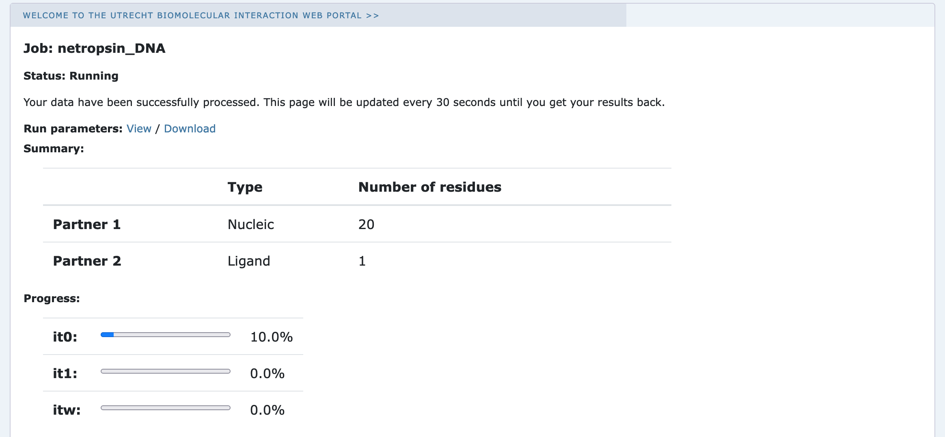The image size is (945, 437).
Task: Select the Partner 1 row label
Action: tap(87, 224)
